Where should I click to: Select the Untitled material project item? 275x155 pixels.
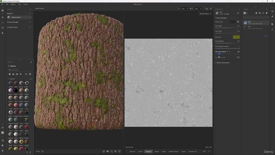click(x=19, y=17)
